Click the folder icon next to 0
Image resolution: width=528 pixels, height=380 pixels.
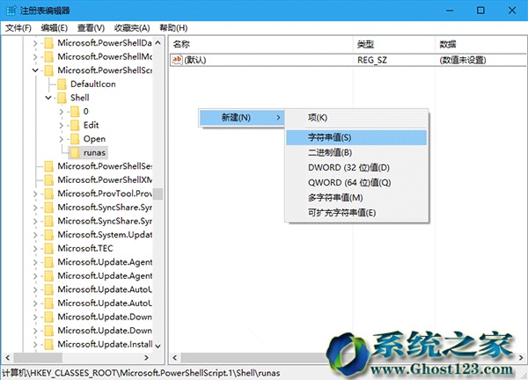[x=75, y=112]
